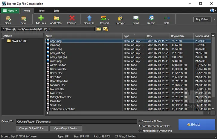Switch to the Tools tab
The height and width of the screenshot is (139, 217).
[x=42, y=11]
